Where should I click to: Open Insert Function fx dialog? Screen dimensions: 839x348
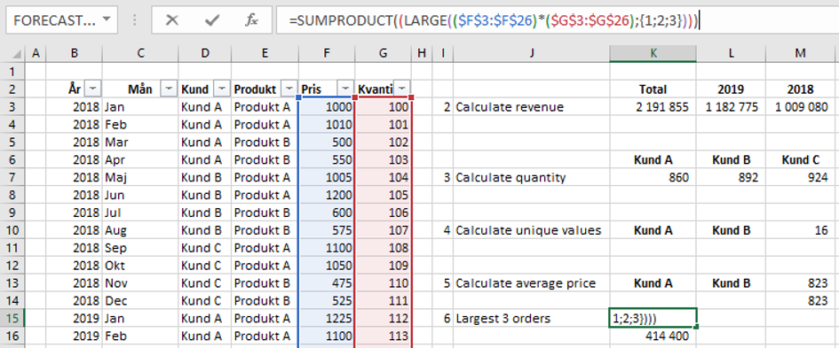[251, 20]
